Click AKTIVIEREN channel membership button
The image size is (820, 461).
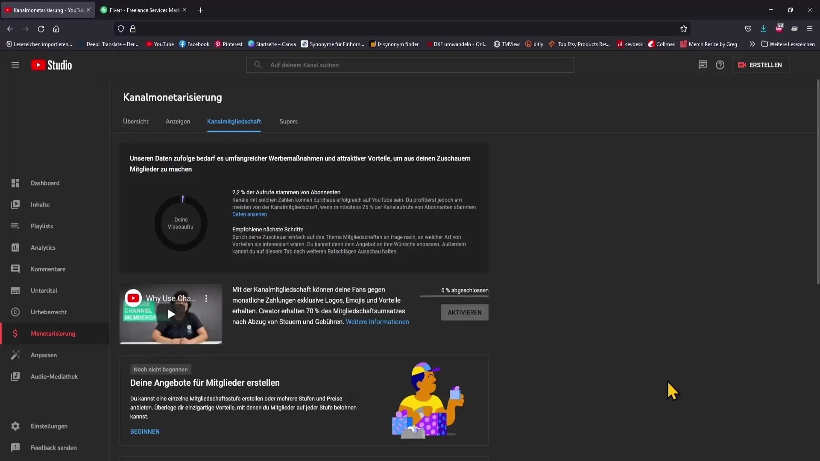(x=465, y=312)
